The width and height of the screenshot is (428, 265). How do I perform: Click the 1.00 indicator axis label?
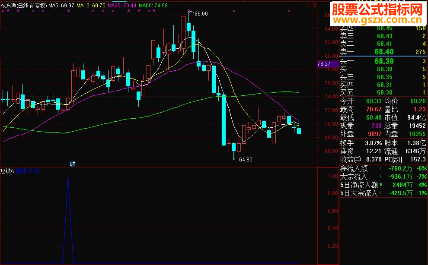(333, 176)
